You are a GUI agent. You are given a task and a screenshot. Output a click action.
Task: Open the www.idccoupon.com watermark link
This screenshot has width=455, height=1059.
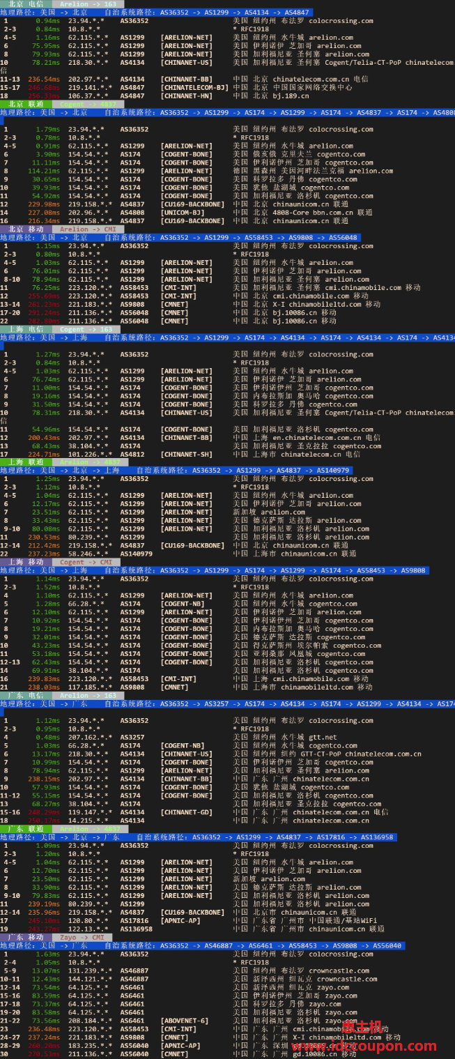click(x=365, y=1046)
